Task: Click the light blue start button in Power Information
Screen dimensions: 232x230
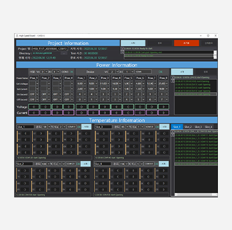Action: [182, 72]
